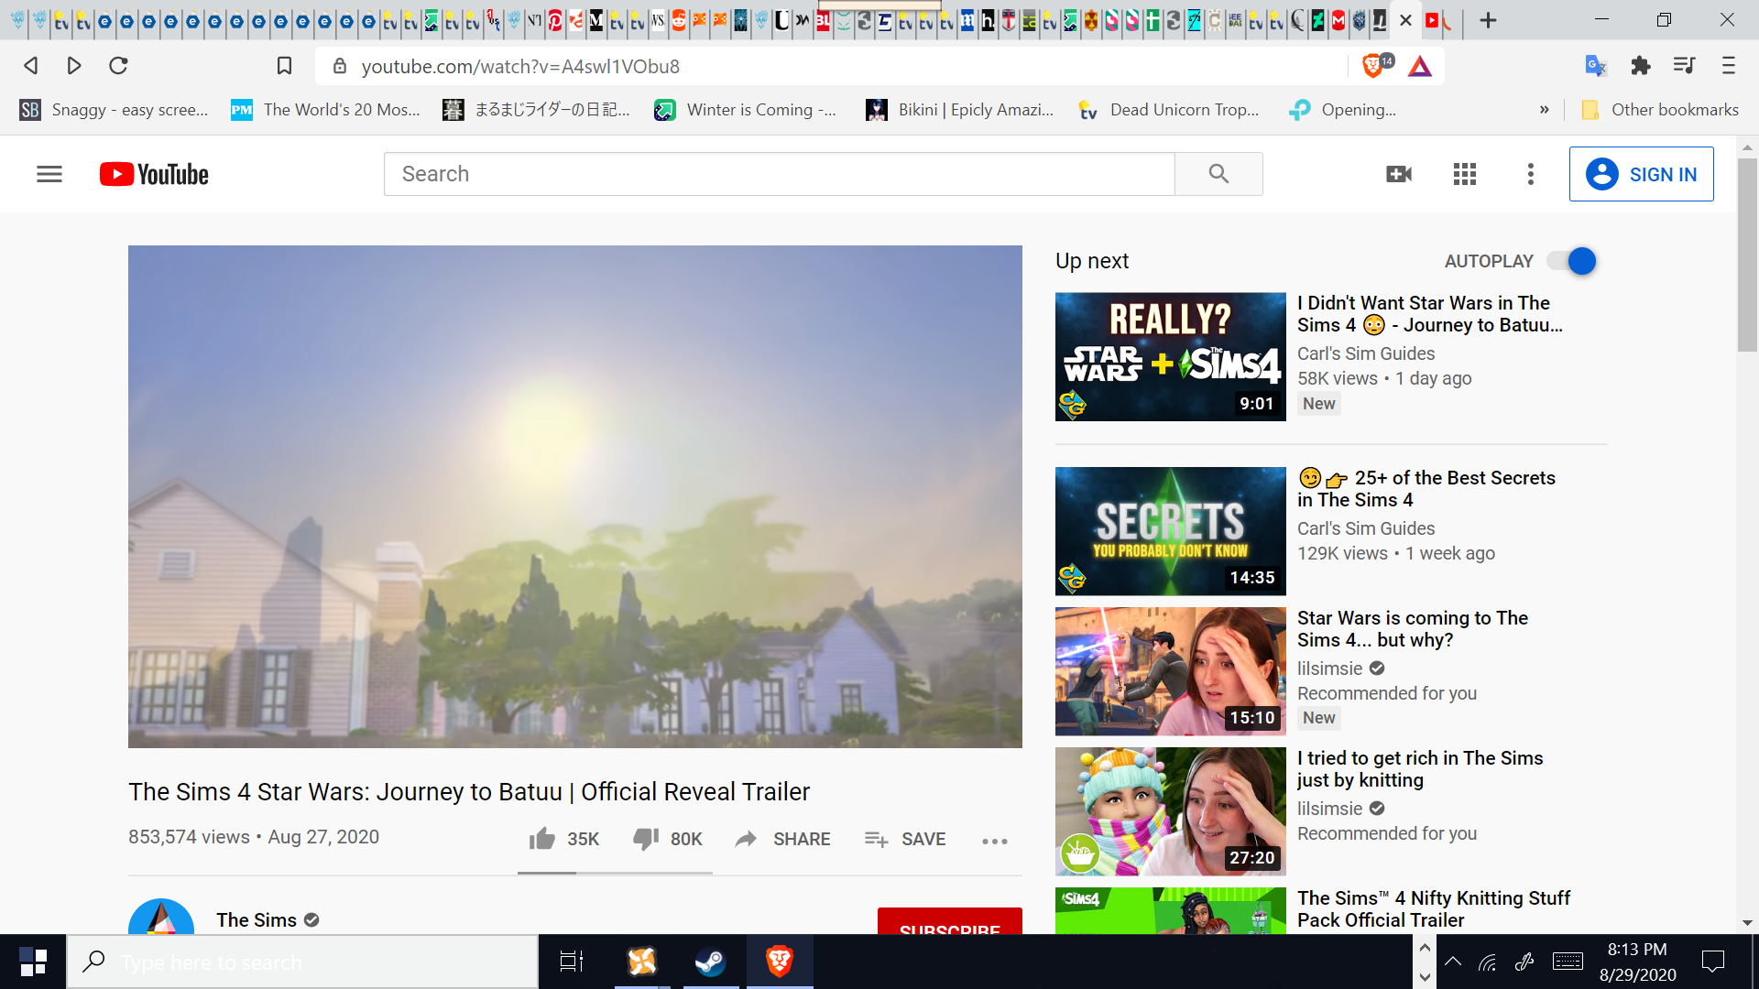Viewport: 1759px width, 989px height.
Task: Focus the YouTube search box
Action: coord(779,174)
